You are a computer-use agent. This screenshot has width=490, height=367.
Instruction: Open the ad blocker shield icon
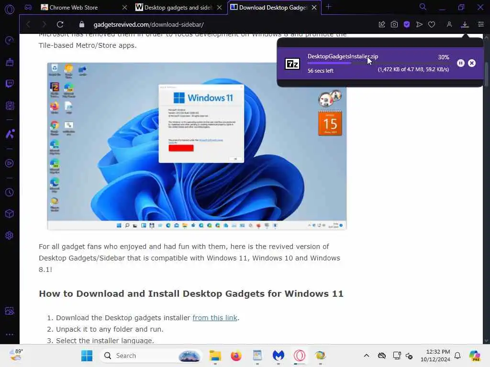[407, 24]
